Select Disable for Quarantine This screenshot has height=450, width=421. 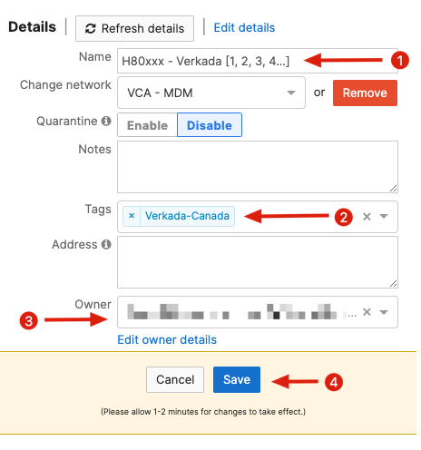pyautogui.click(x=210, y=125)
